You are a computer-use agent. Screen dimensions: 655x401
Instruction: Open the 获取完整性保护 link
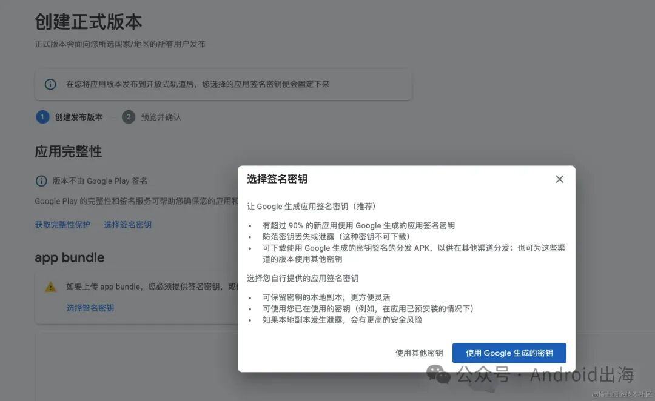(62, 224)
